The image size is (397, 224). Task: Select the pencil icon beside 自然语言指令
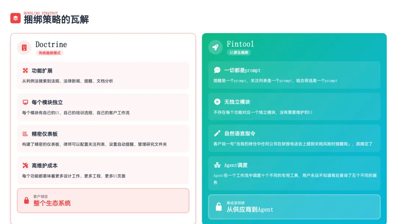217,133
